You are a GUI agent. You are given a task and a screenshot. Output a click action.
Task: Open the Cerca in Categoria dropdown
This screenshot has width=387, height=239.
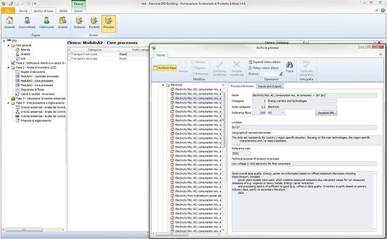tap(304, 42)
